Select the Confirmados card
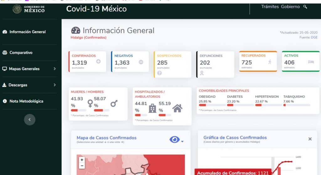The width and height of the screenshot is (321, 175). click(x=87, y=61)
